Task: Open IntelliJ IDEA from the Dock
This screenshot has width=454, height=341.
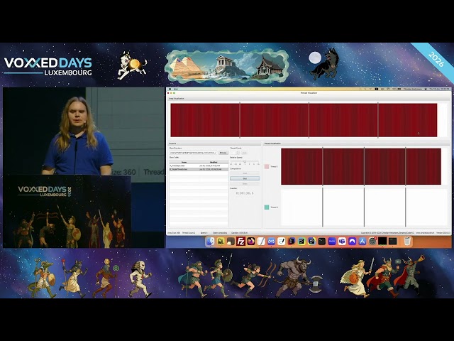Action: pyautogui.click(x=292, y=242)
